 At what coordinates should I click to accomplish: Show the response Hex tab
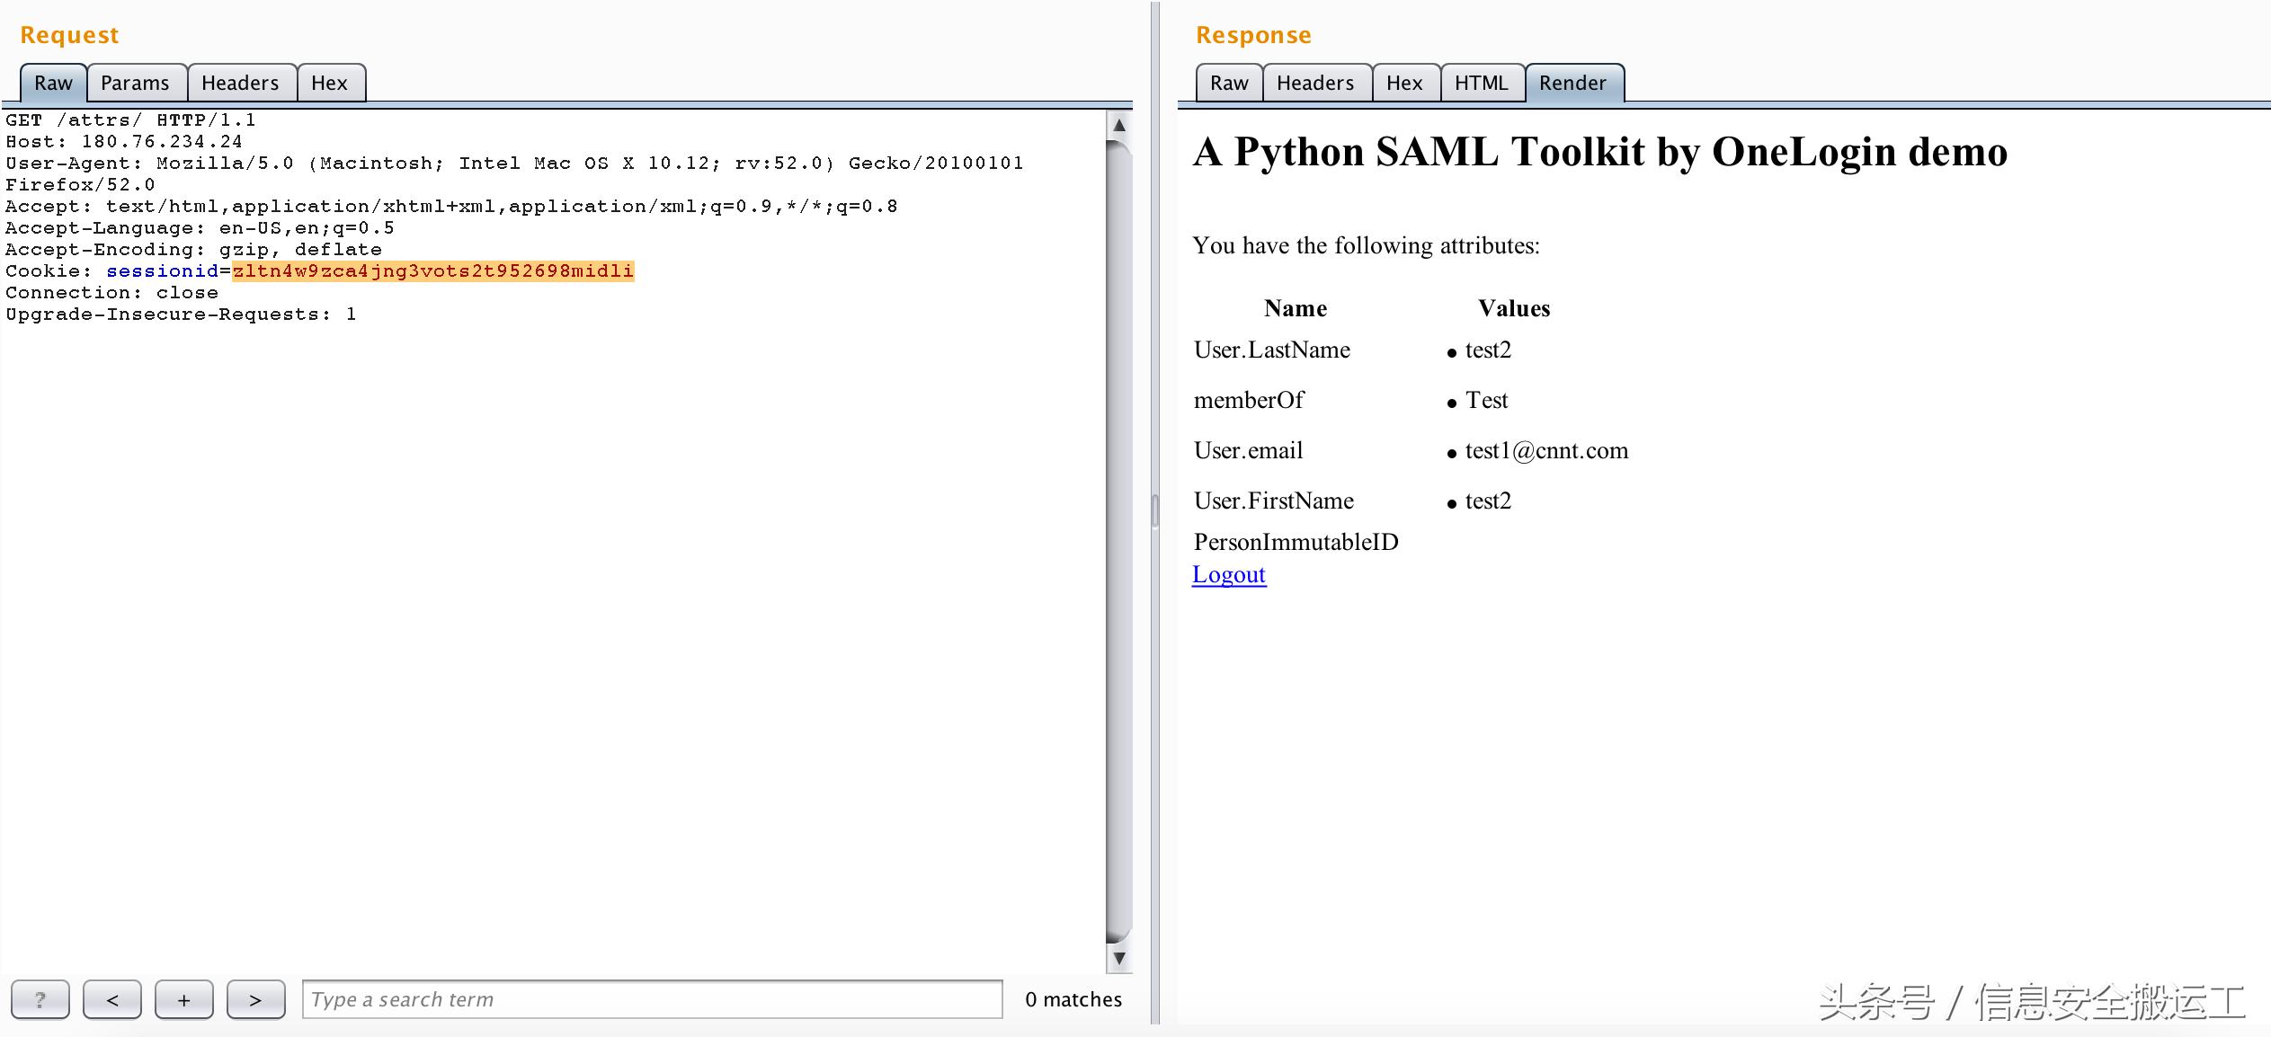pyautogui.click(x=1403, y=83)
